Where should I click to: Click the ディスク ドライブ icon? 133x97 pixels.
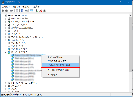[x=9, y=46]
